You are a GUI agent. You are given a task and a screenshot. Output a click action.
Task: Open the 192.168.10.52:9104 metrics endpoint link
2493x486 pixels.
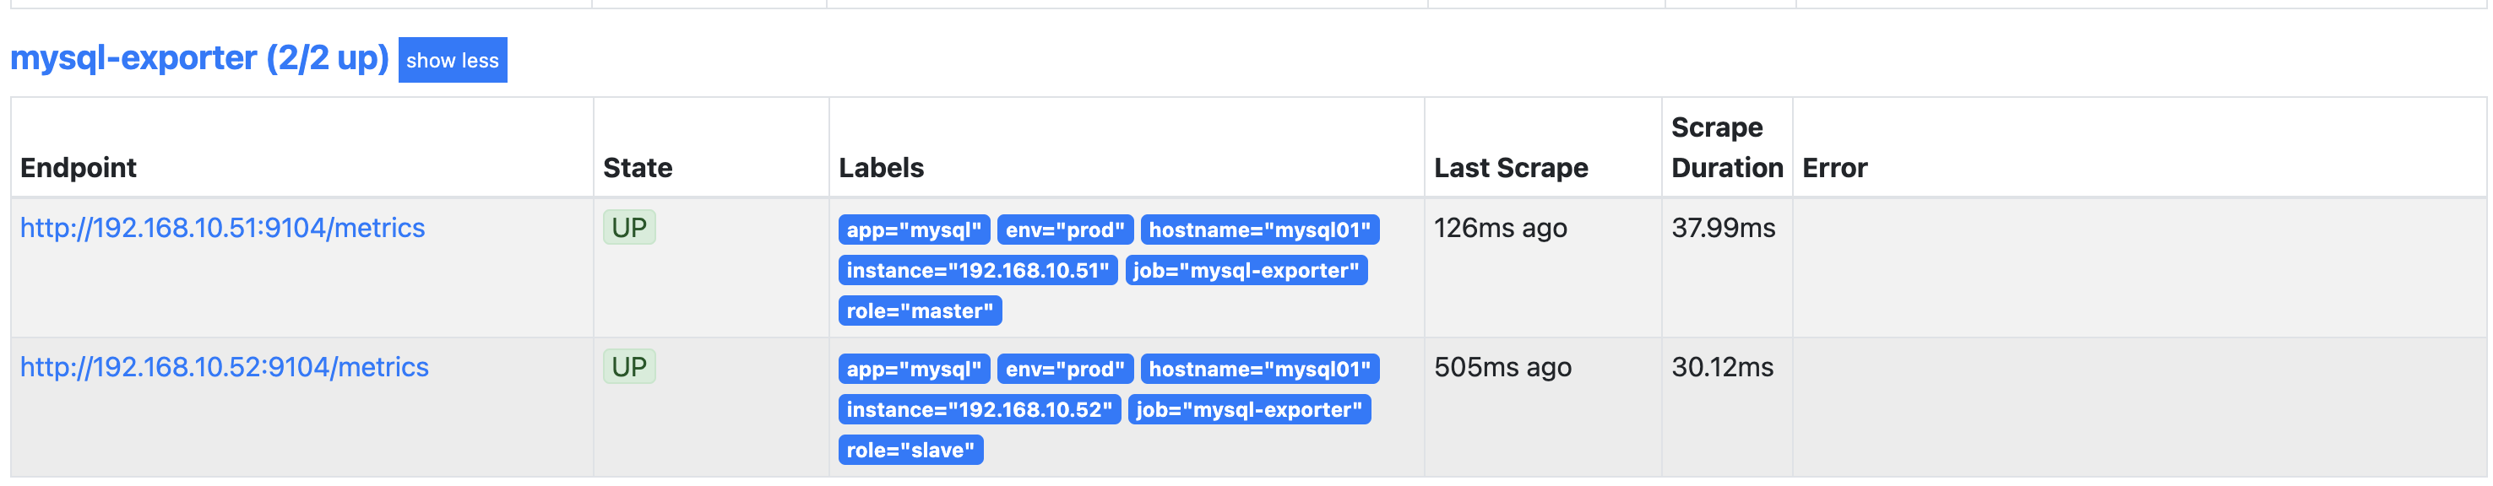point(225,367)
